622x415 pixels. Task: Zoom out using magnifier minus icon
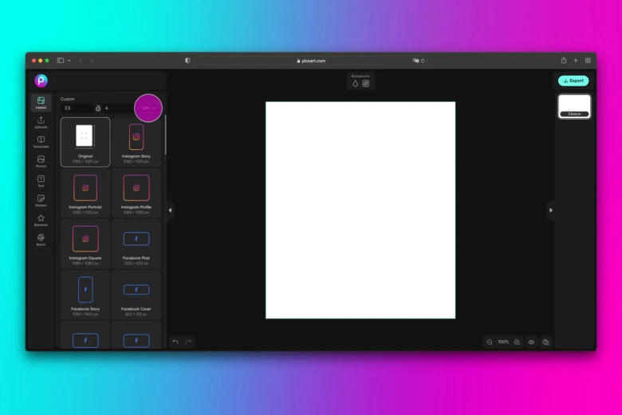(x=490, y=342)
